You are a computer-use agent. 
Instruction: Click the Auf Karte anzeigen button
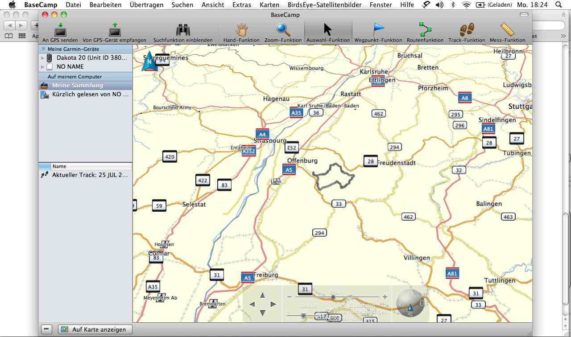[95, 329]
